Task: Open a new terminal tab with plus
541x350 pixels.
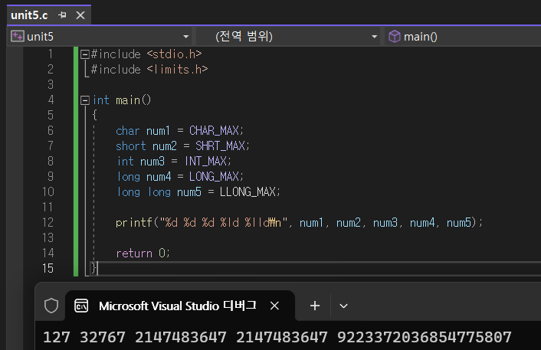Action: pos(315,306)
